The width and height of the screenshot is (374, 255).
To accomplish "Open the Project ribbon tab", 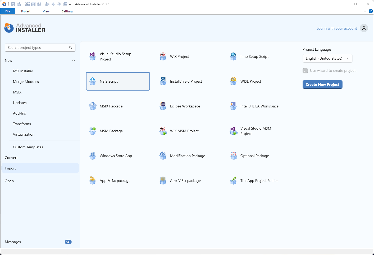I will 26,11.
